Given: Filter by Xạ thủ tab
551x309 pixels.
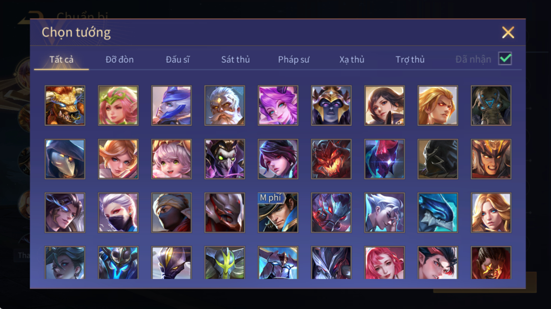Looking at the screenshot, I should click(x=352, y=59).
